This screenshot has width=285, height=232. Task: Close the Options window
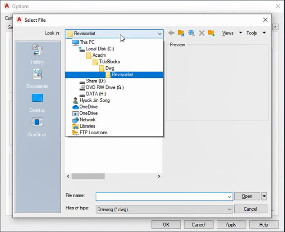278,6
